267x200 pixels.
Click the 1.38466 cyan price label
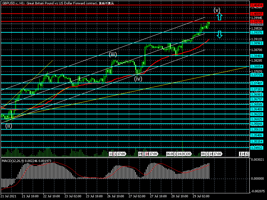[x=257, y=56]
